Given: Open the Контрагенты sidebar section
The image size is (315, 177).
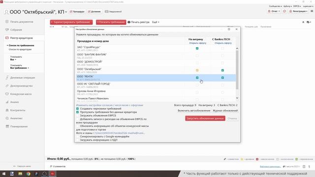Looking at the screenshot, I should (x=15, y=110).
